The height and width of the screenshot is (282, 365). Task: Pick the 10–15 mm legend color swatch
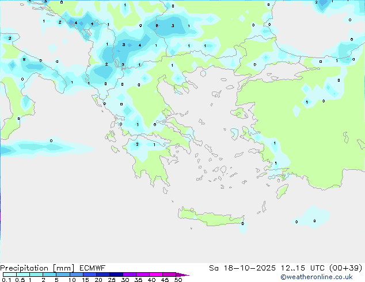76,275
